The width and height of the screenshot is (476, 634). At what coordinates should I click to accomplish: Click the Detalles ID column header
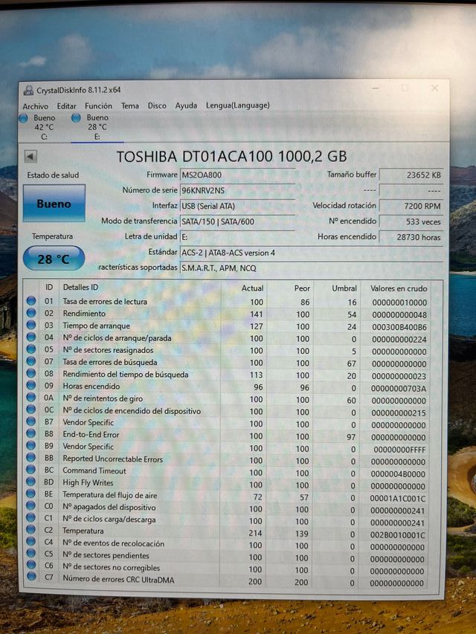[140, 288]
